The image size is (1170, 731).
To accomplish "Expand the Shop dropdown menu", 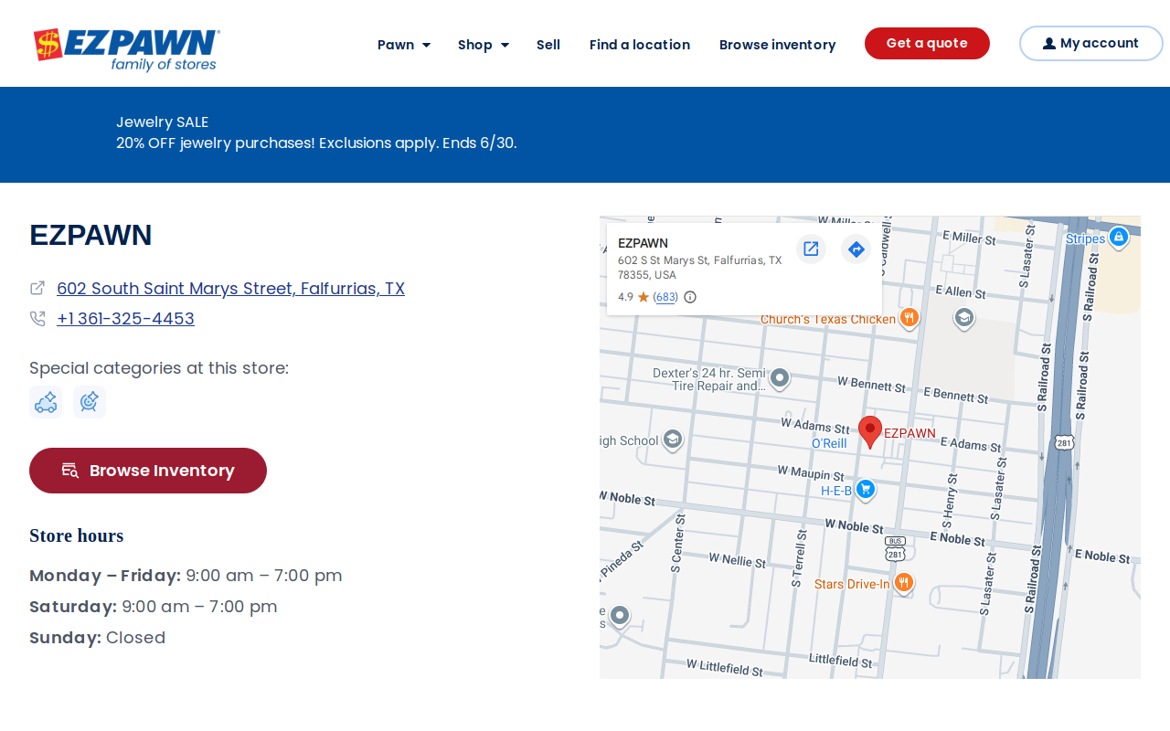I will click(484, 45).
